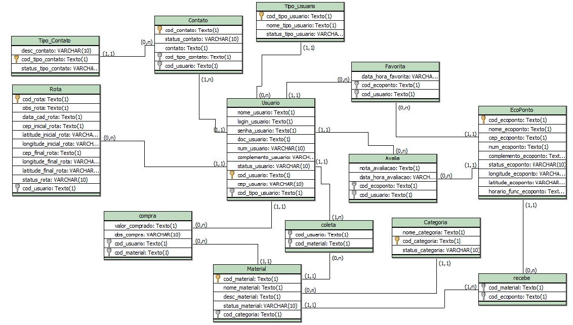Viewport: 573px width, 325px height.
Task: Select the nota_avaliacao: Texto(1) row
Action: [x=393, y=168]
